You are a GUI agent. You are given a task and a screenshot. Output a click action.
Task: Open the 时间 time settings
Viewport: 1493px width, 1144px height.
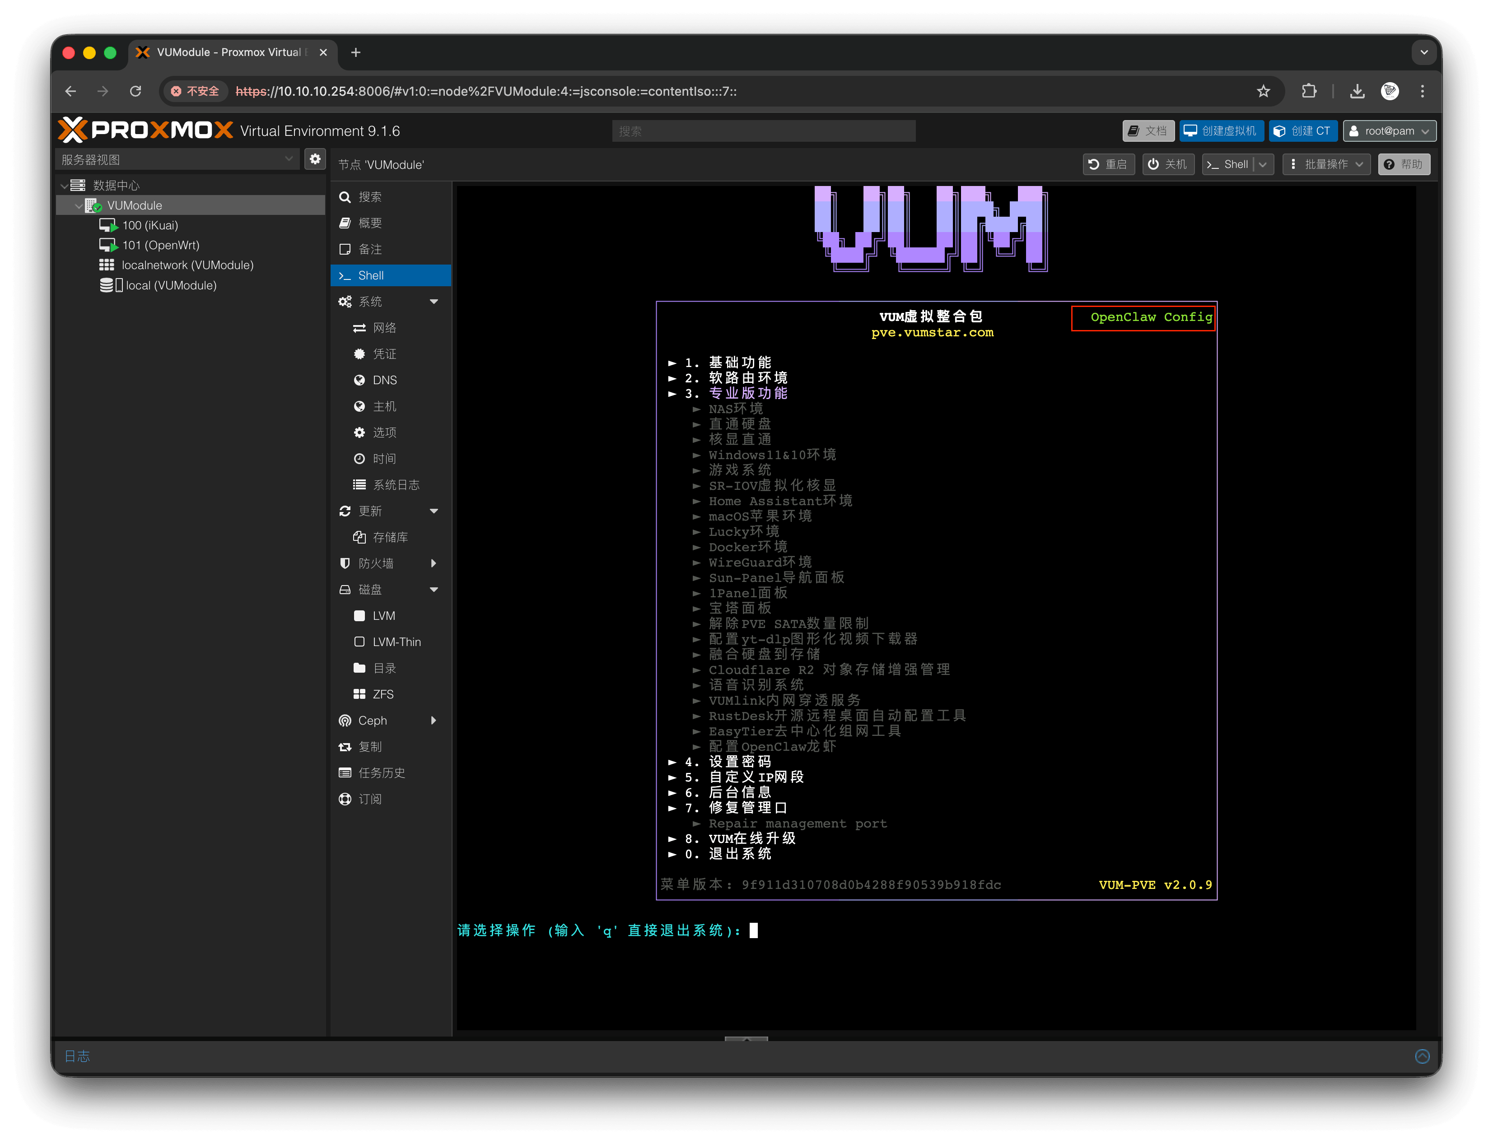[x=391, y=459]
